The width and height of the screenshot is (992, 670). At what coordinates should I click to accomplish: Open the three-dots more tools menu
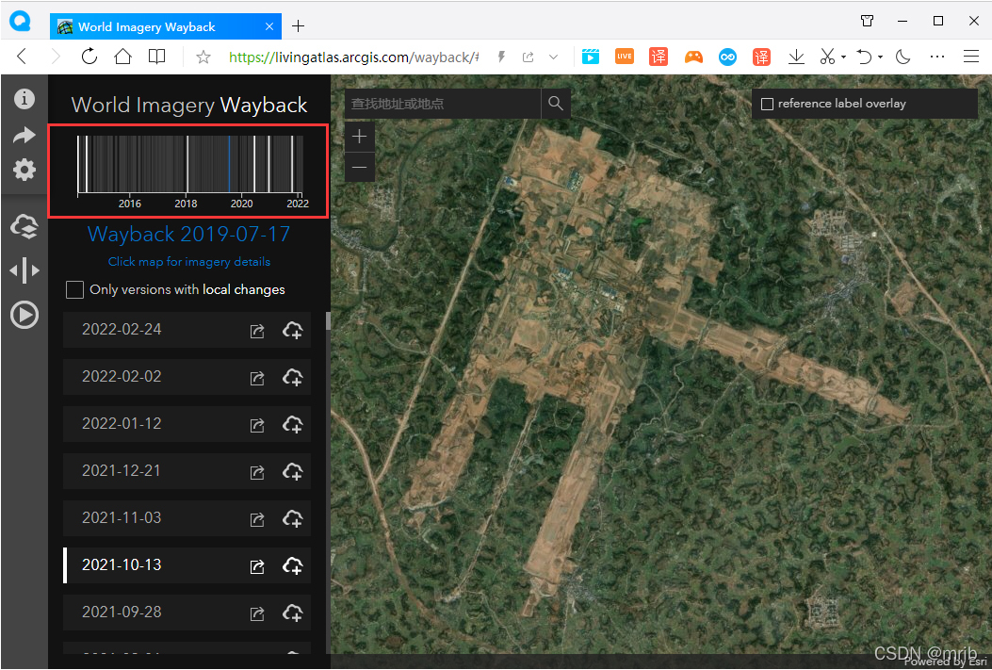point(937,57)
